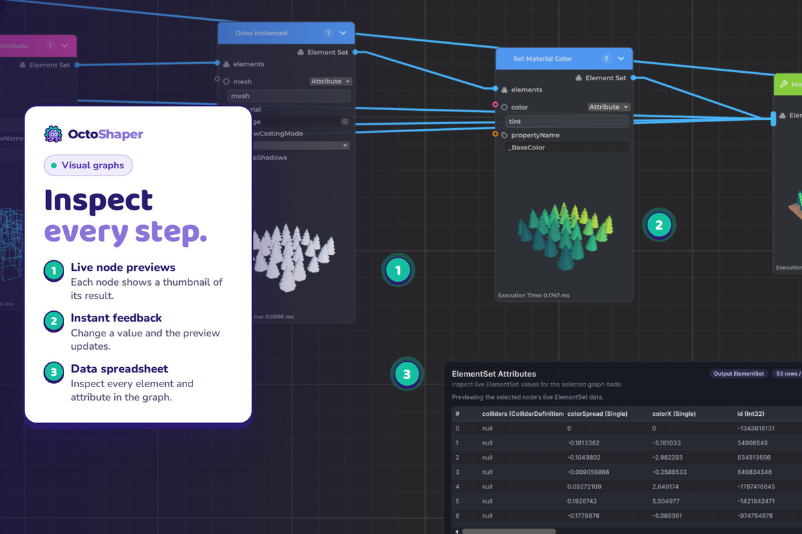Click the Visual graphs badge
This screenshot has width=802, height=534.
pyautogui.click(x=88, y=166)
